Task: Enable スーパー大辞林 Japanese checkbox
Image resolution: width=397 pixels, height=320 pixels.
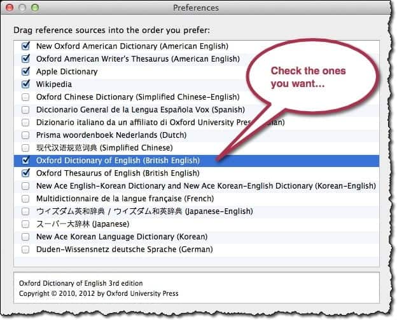Action: [25, 224]
